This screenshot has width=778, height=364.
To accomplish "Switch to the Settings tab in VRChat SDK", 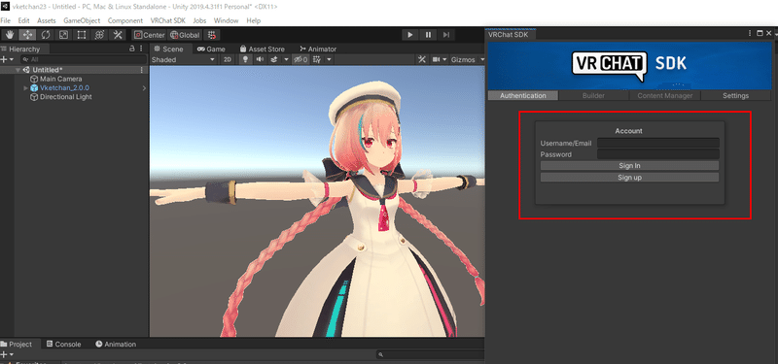I will click(735, 95).
